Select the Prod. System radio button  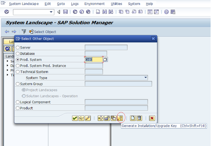click(x=18, y=59)
